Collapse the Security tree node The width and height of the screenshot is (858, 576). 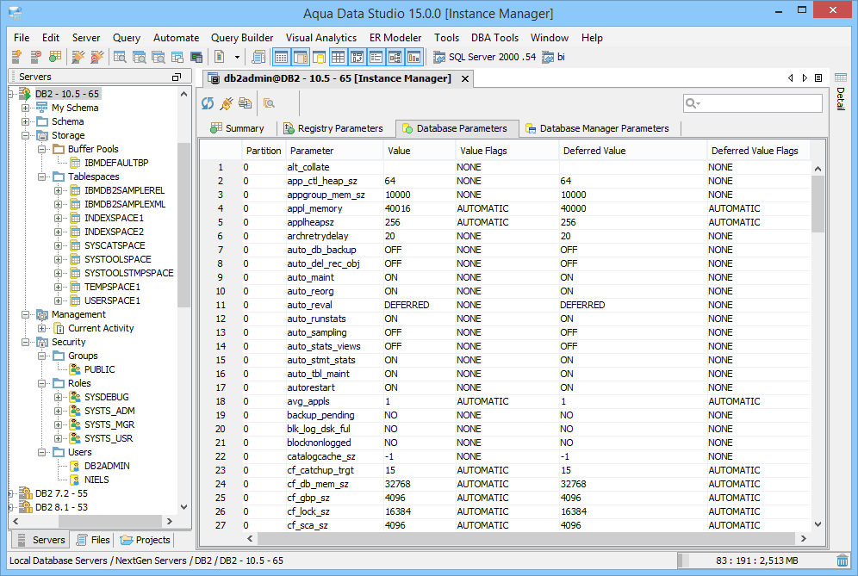point(25,342)
